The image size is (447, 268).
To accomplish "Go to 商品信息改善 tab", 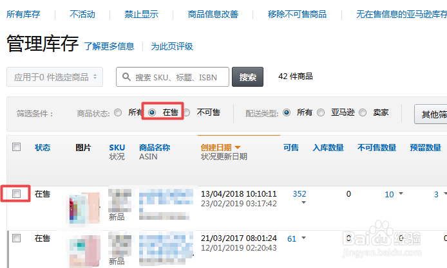I will point(213,14).
